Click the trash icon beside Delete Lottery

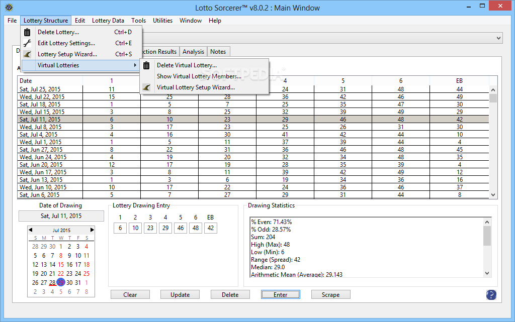(x=27, y=32)
